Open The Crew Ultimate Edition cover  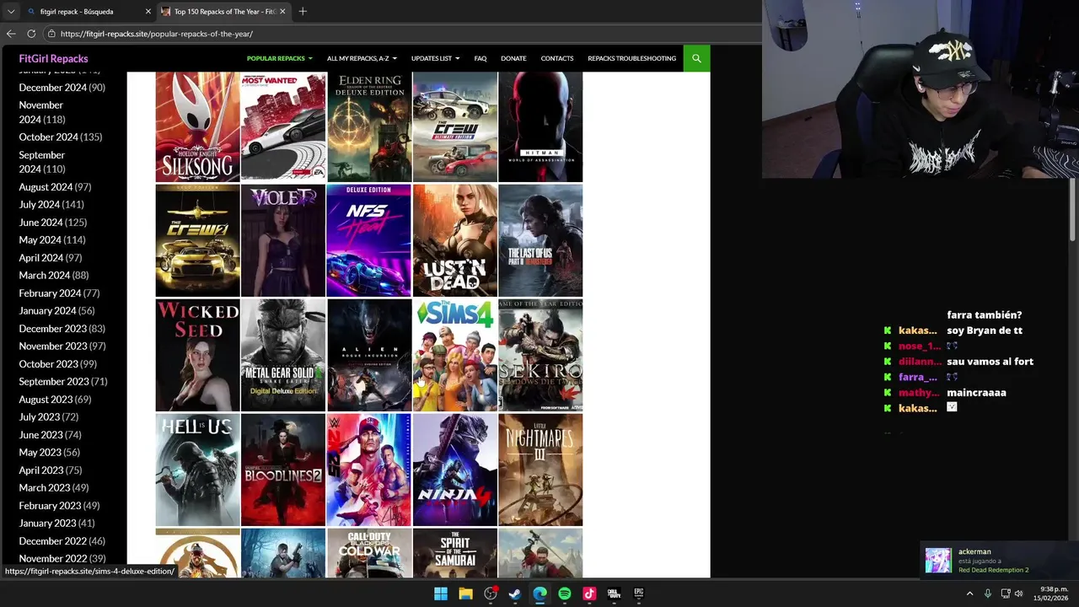tap(454, 126)
